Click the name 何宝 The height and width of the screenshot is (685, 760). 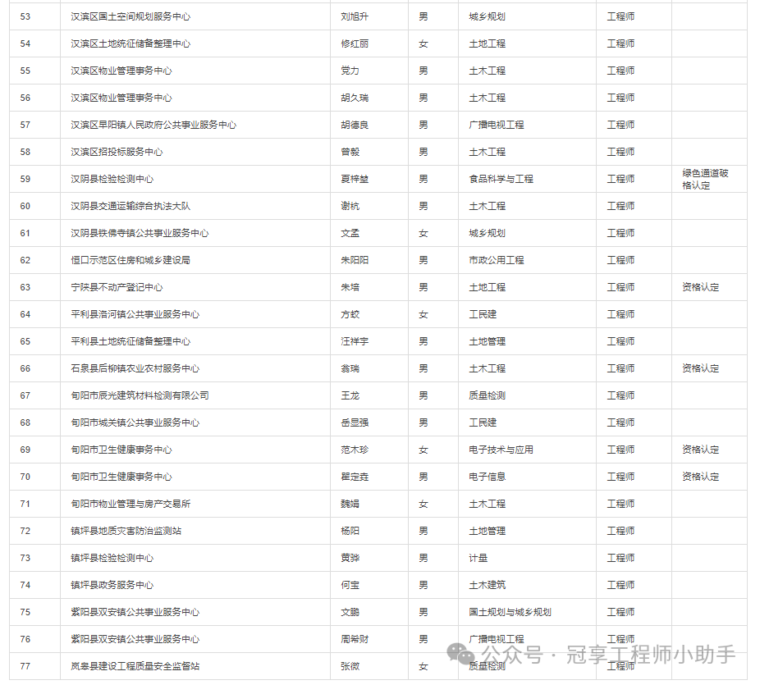[350, 587]
